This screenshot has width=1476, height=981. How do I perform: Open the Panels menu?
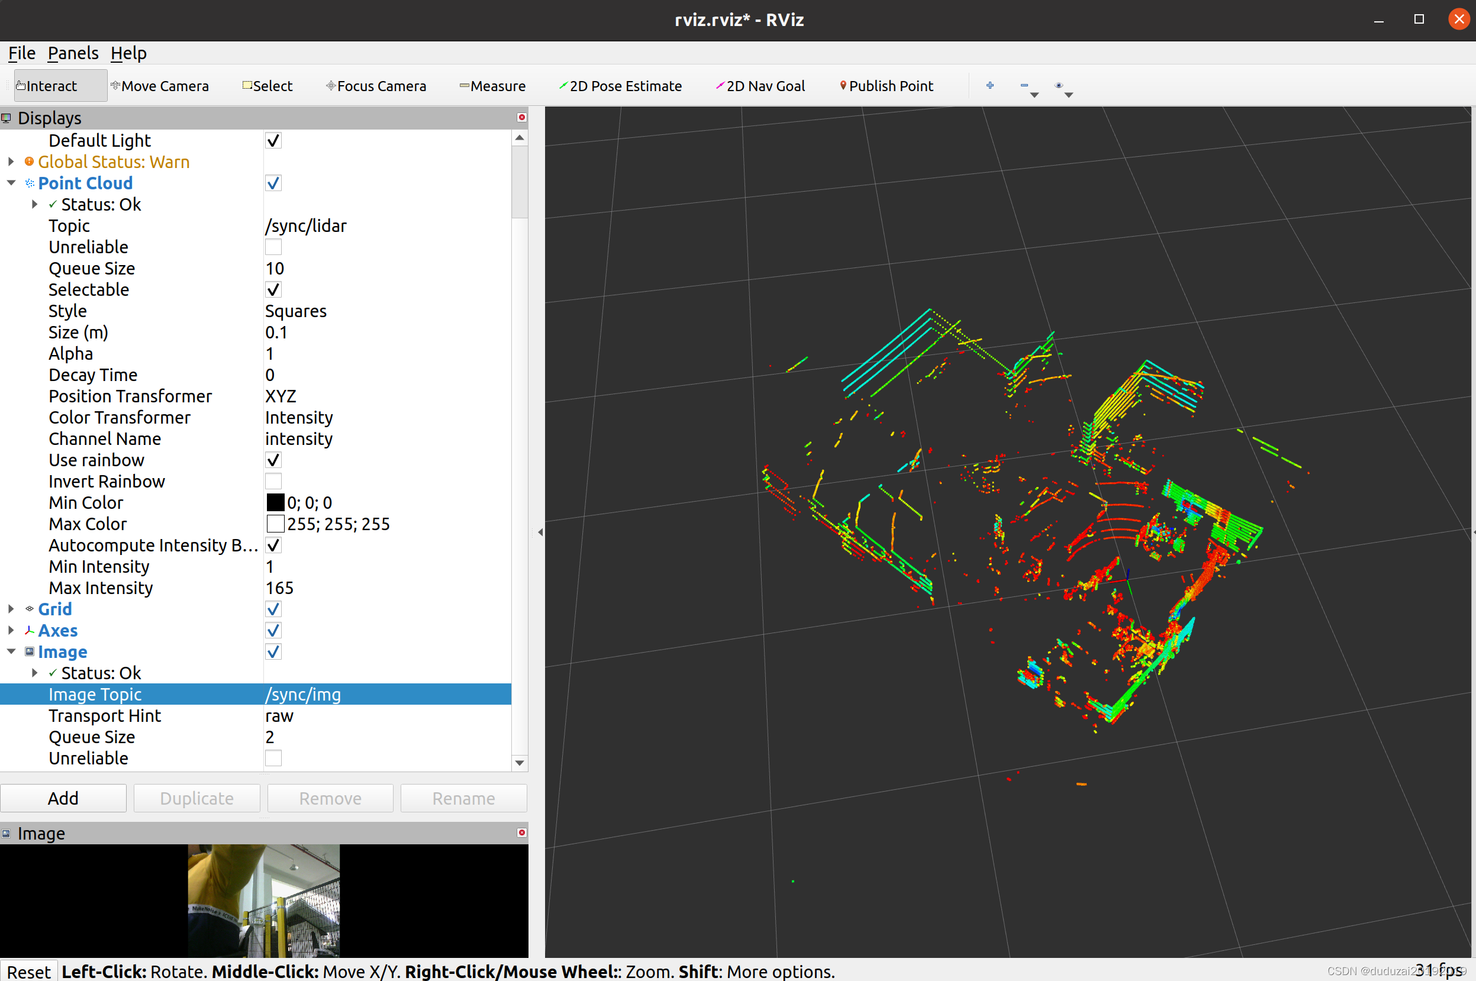click(x=73, y=53)
